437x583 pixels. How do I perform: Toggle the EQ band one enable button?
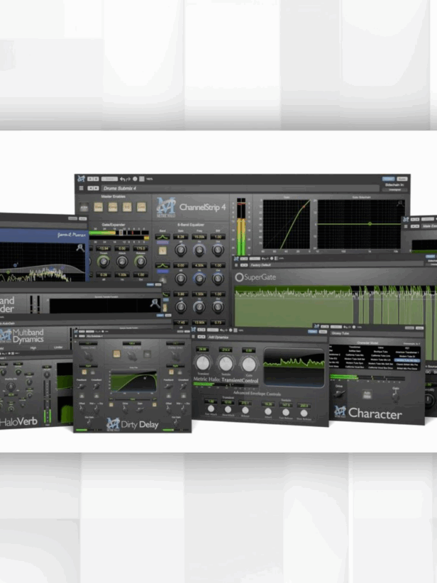tap(162, 251)
